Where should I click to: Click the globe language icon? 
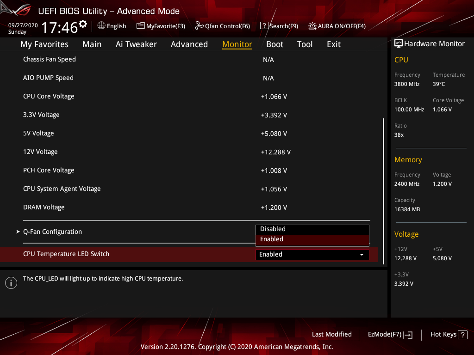pos(101,26)
